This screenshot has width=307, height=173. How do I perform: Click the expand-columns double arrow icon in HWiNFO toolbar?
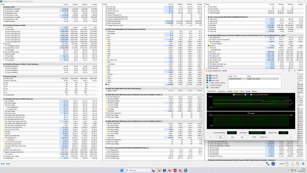[2, 164]
